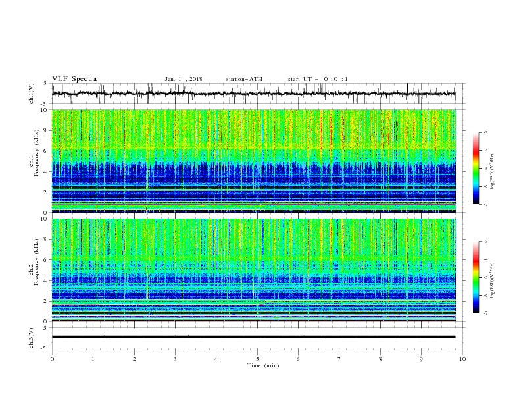Click the "ch.1(V)" waveform axis label
Screen dimensions: 521x403
(32, 94)
